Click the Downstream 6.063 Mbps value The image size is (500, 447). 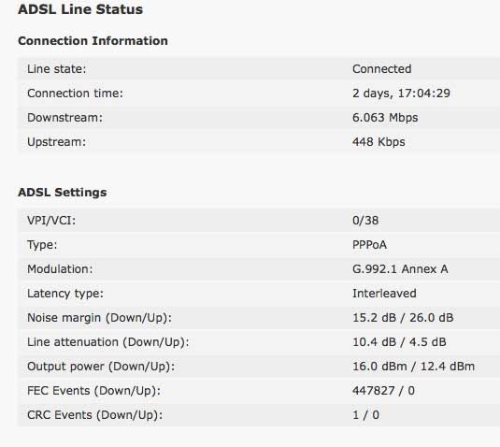385,118
